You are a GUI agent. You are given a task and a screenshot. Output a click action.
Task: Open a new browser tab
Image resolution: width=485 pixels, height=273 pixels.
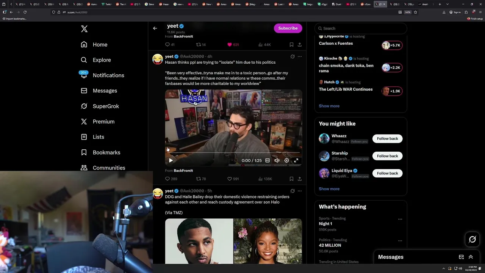click(x=440, y=4)
